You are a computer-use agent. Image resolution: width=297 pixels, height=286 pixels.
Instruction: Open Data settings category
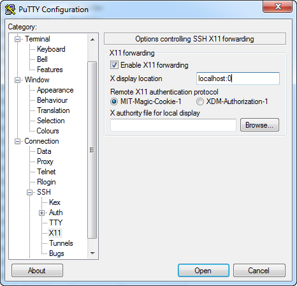click(x=44, y=151)
